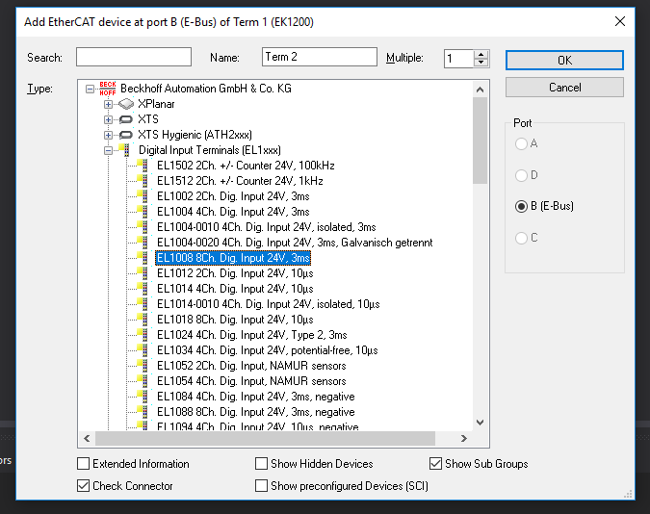The width and height of the screenshot is (650, 514).
Task: Select port D radio button
Action: 521,175
